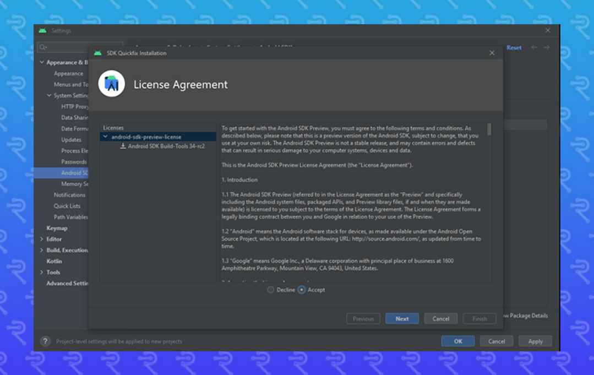Click the search magnifier in the Settings search field
Image resolution: width=594 pixels, height=375 pixels.
click(x=43, y=47)
